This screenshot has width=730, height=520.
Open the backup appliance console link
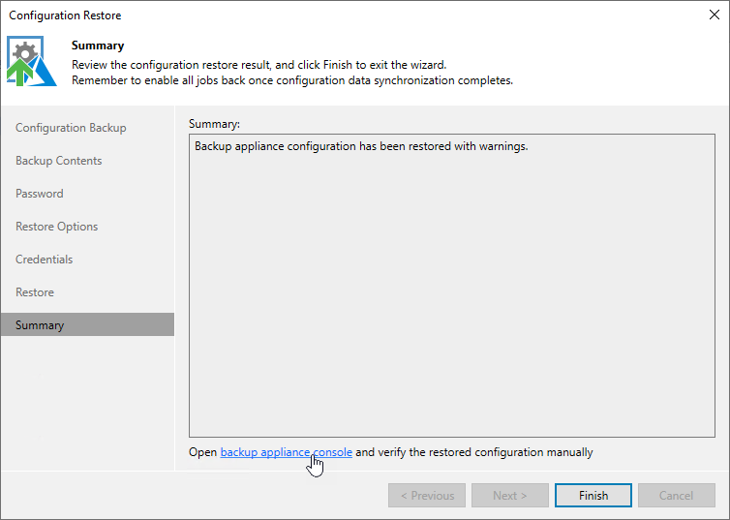[286, 452]
